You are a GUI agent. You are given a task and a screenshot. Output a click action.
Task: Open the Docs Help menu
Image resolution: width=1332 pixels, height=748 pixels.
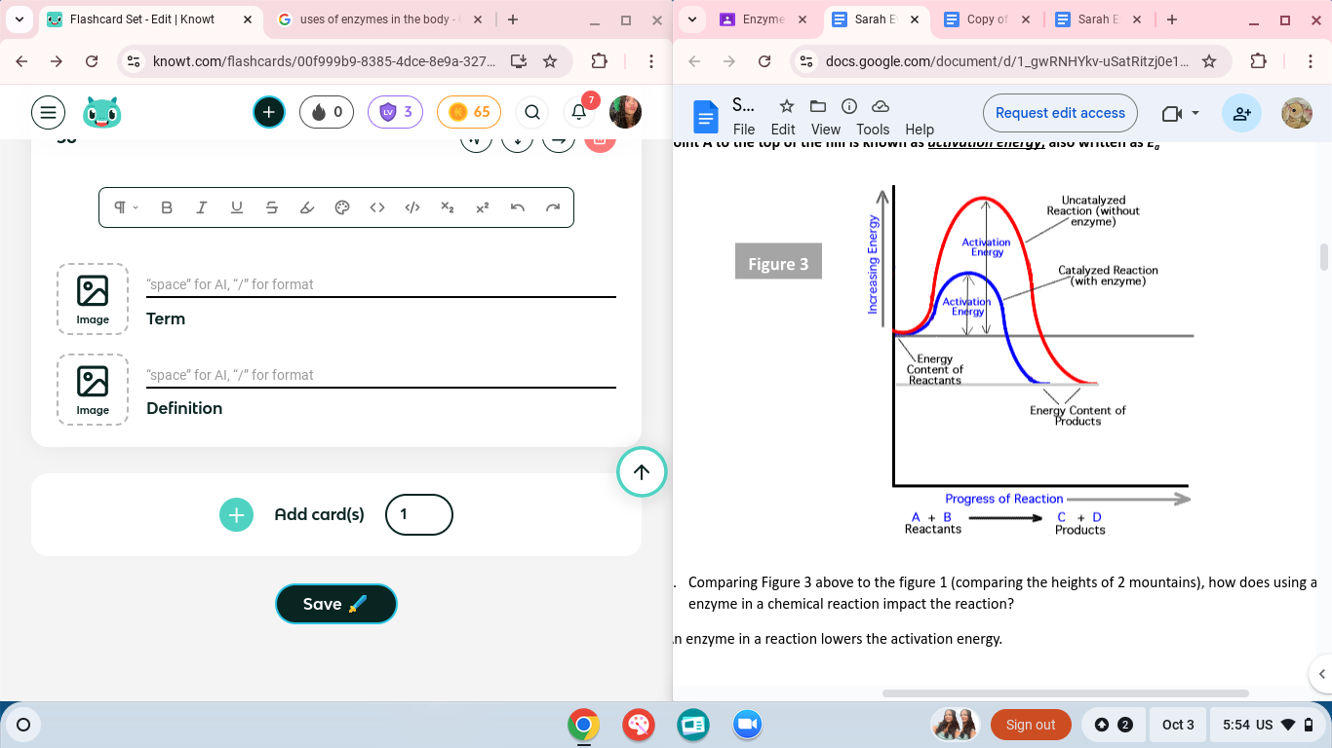[x=920, y=130]
